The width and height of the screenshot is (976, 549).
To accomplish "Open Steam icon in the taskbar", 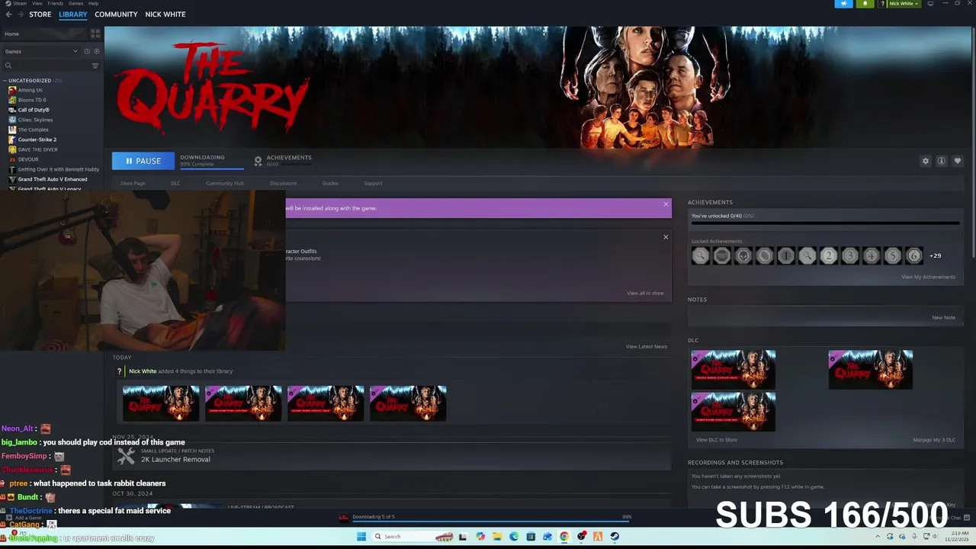I will 615,537.
